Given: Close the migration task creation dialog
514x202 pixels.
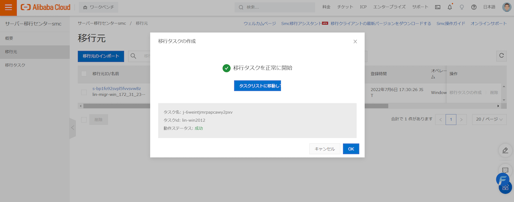Looking at the screenshot, I should (x=355, y=42).
